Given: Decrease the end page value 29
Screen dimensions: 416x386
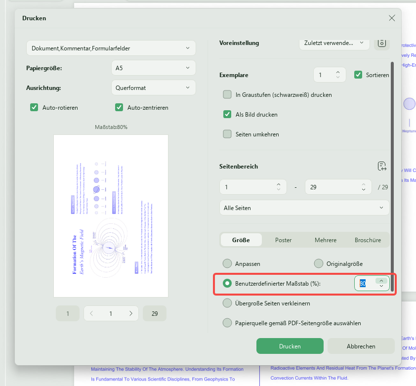Looking at the screenshot, I should click(x=364, y=190).
